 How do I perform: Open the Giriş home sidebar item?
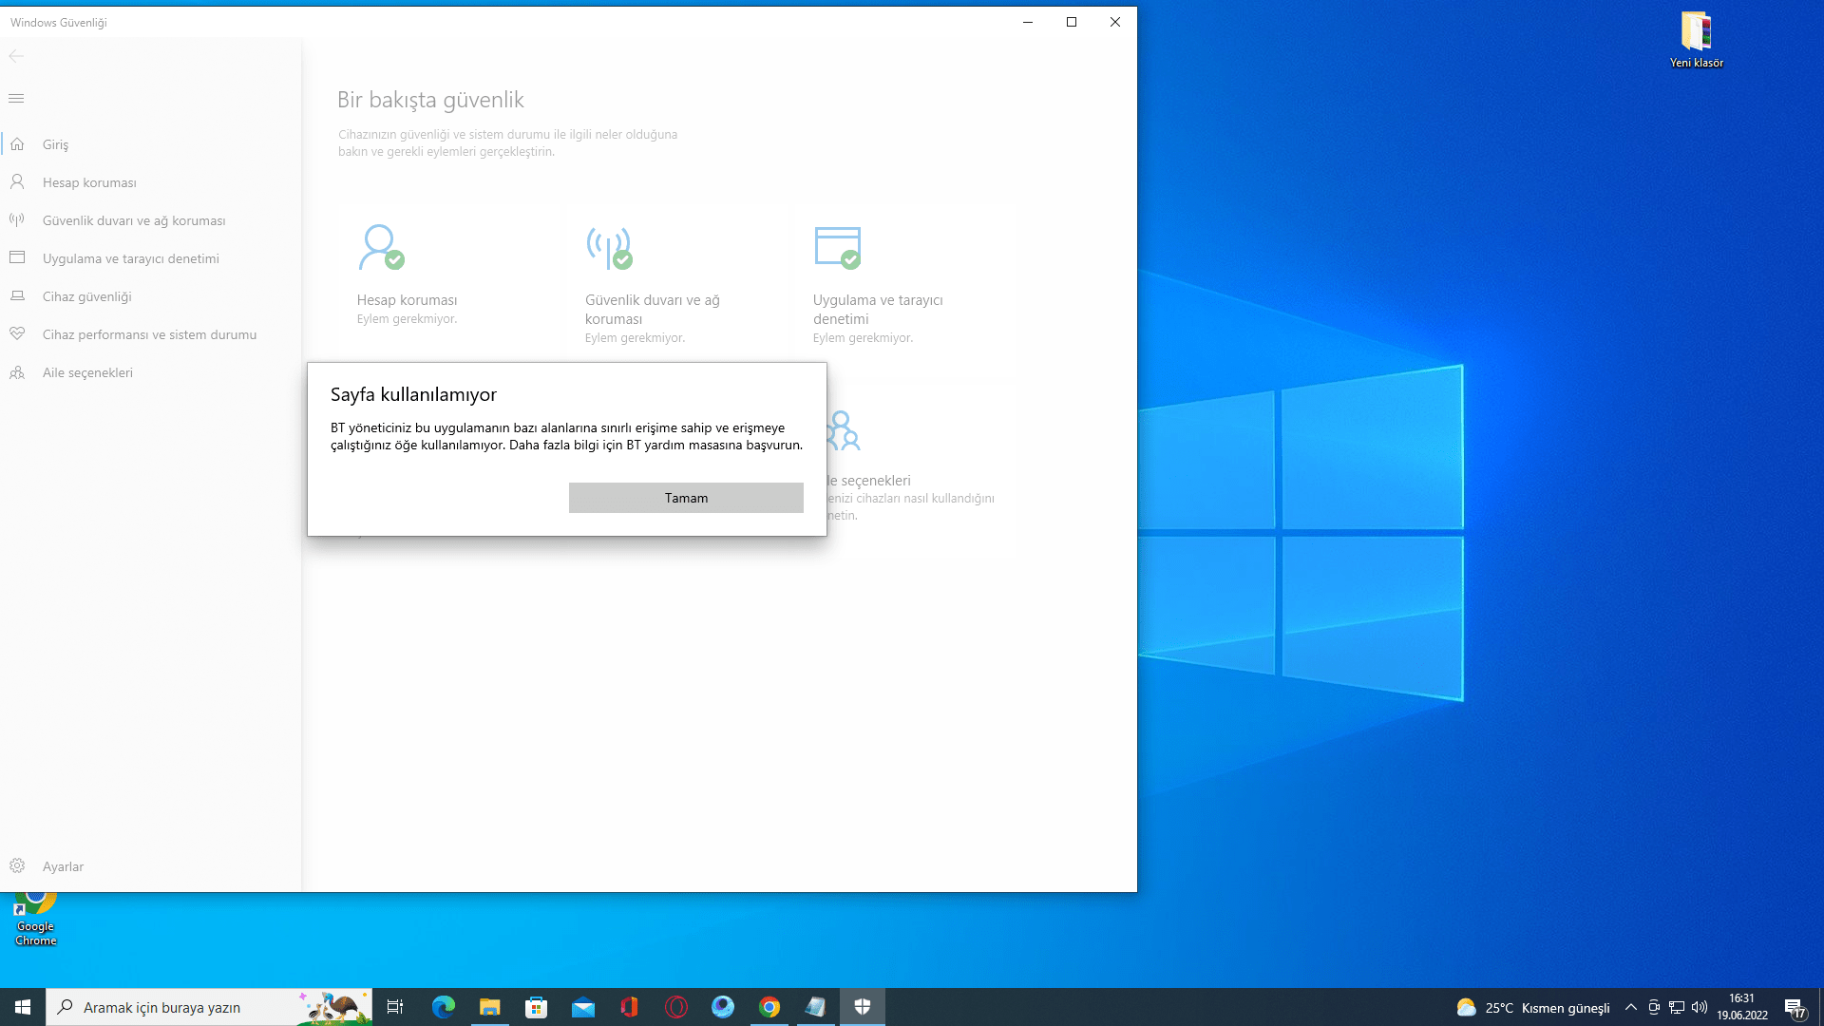(151, 144)
